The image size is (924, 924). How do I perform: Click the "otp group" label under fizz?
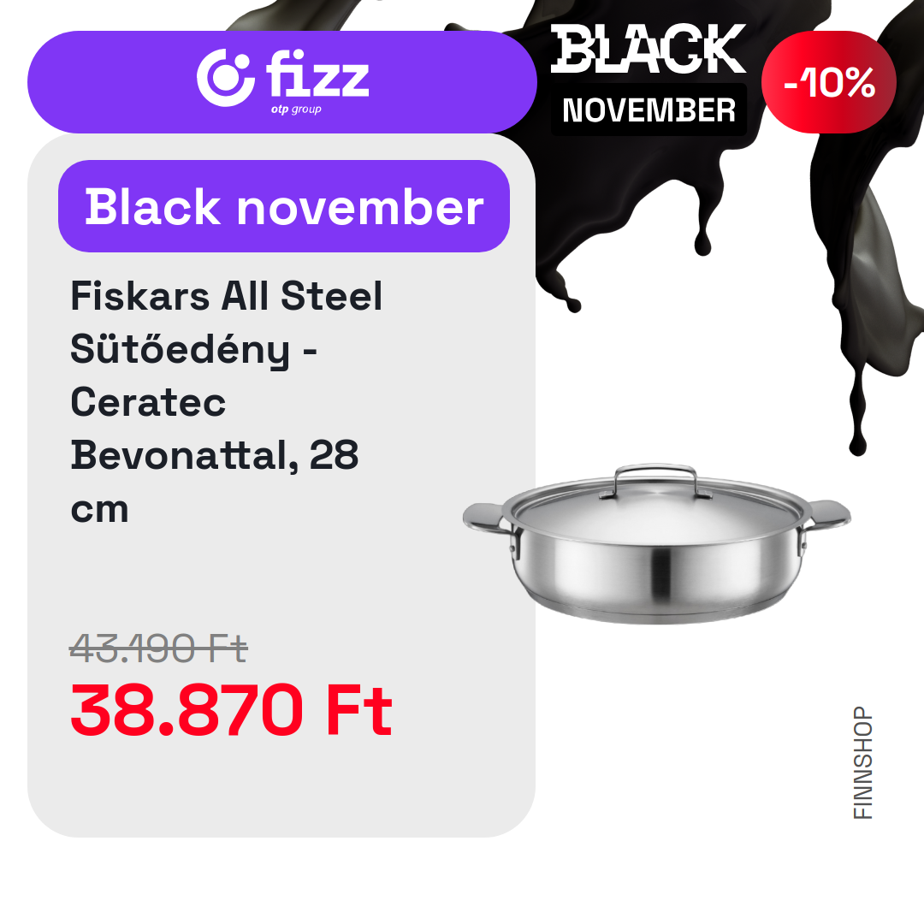click(296, 110)
